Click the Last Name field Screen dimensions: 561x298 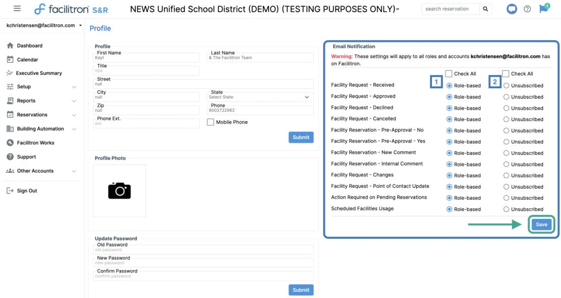260,58
